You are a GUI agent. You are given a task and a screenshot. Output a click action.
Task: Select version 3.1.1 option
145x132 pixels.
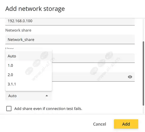(29, 84)
